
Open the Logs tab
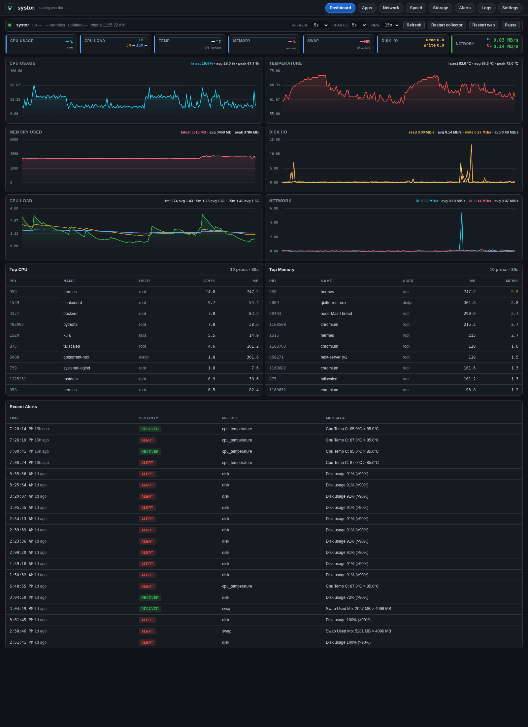[x=486, y=8]
